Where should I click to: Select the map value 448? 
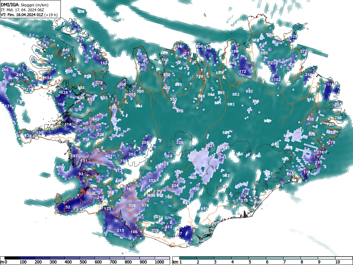[x=66, y=50]
